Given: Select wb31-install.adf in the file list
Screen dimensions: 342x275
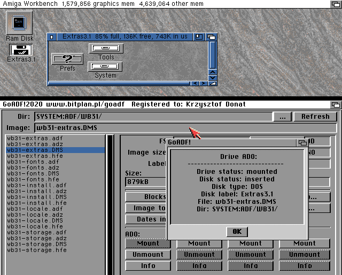Looking at the screenshot, I should (56, 186).
